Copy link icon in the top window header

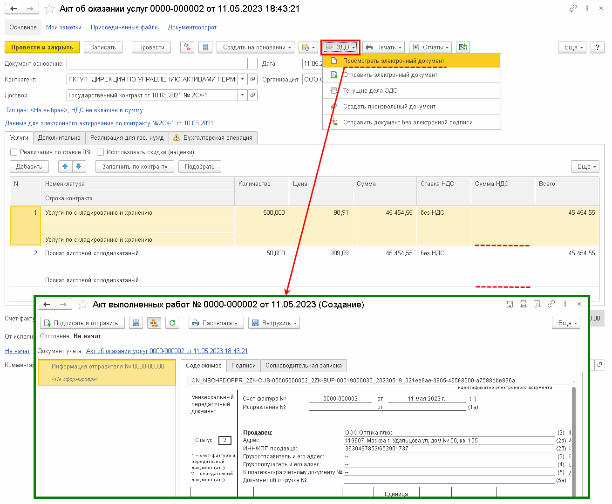tap(573, 8)
